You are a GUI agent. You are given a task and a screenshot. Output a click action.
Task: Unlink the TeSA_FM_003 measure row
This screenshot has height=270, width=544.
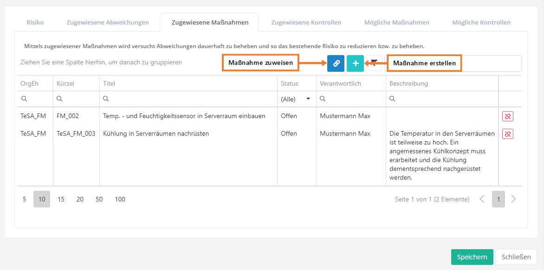click(507, 134)
